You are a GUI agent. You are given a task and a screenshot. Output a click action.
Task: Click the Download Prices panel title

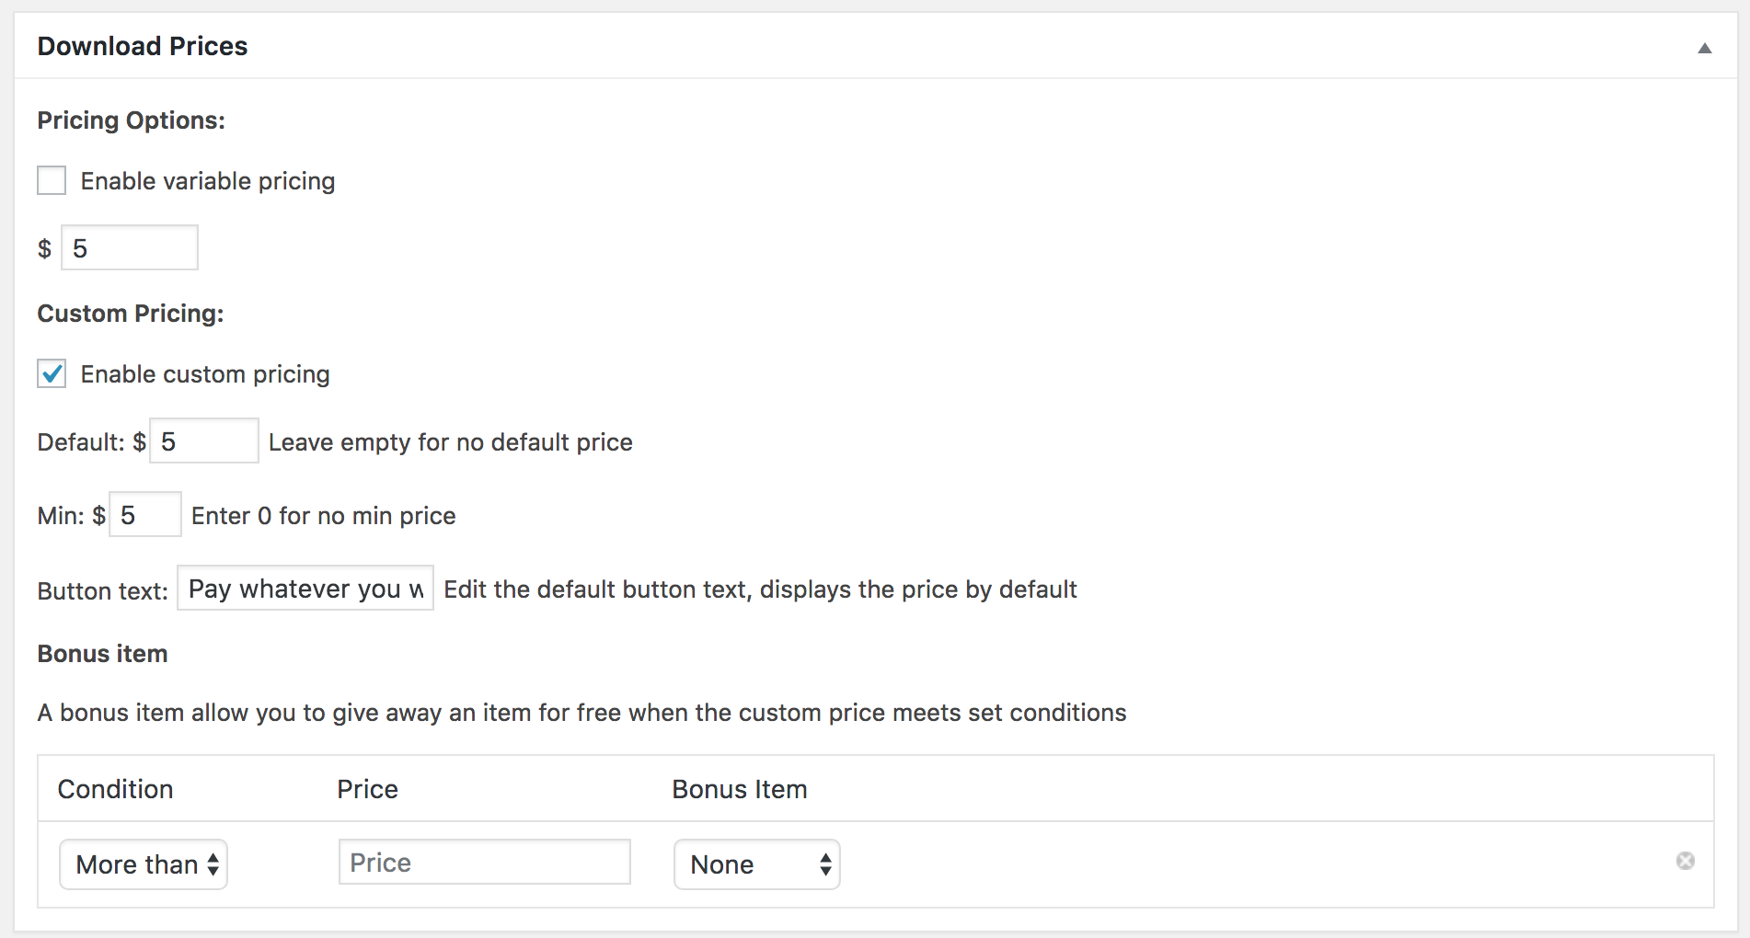pos(143,46)
